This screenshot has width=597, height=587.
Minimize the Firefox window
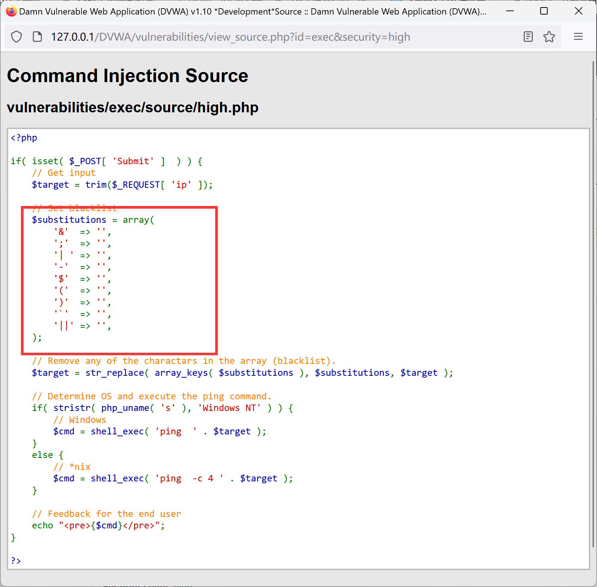coord(510,11)
